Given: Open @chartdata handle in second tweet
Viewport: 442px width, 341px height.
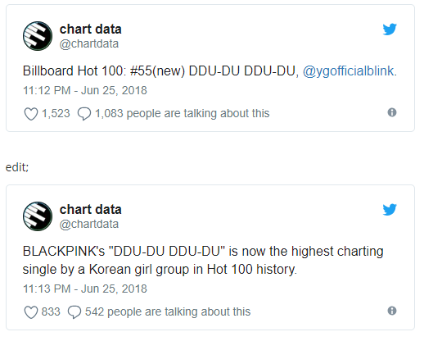Looking at the screenshot, I should pyautogui.click(x=89, y=224).
